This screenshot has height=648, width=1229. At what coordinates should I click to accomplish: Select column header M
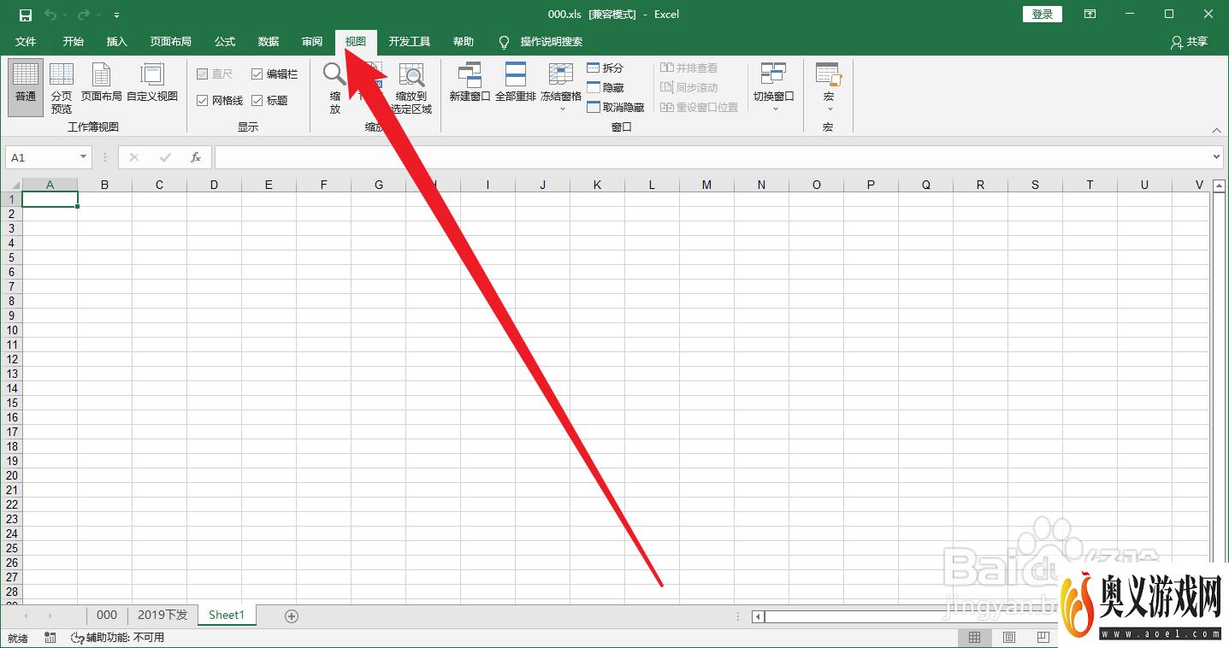[x=706, y=185]
